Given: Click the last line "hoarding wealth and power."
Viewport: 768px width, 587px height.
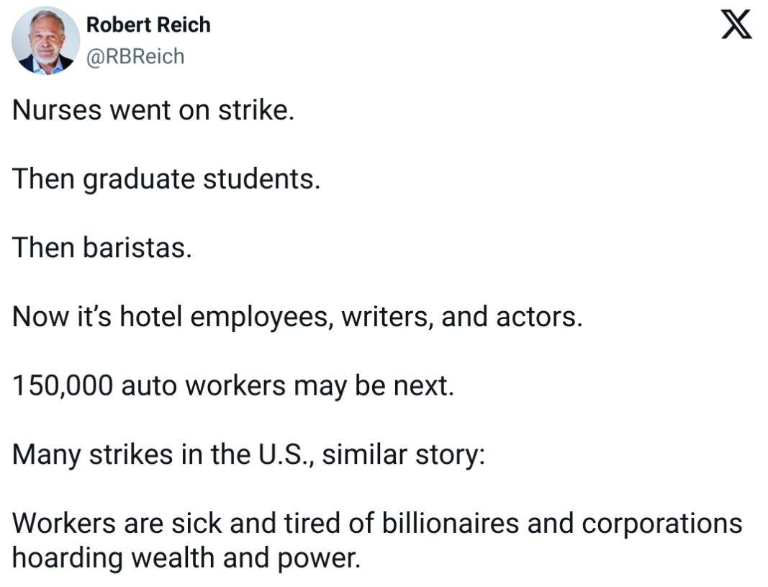Looking at the screenshot, I should pos(186,559).
